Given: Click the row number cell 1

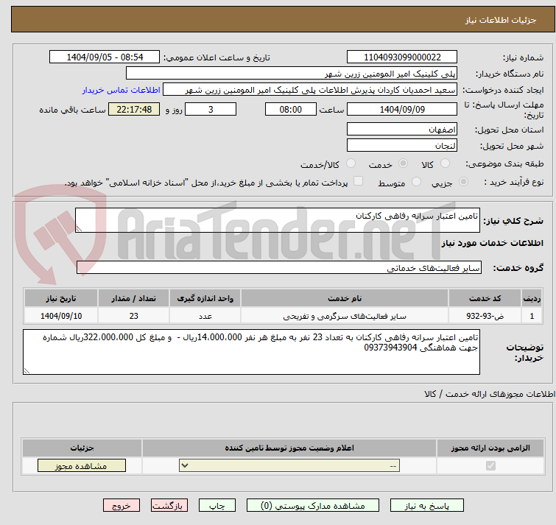Looking at the screenshot, I should (x=532, y=315).
